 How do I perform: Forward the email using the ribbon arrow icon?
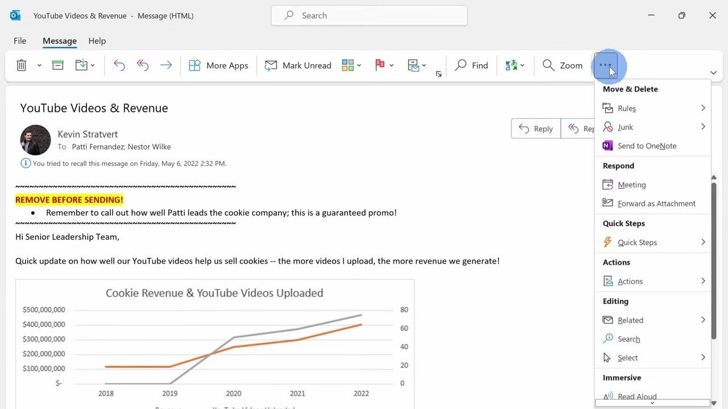coord(166,65)
